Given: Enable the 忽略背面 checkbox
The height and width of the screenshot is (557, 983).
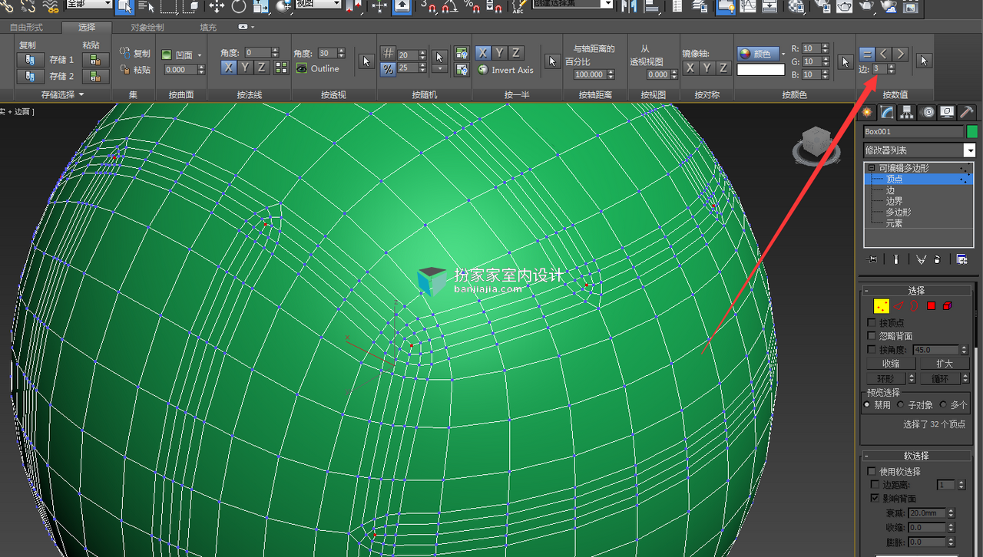Looking at the screenshot, I should pos(871,336).
